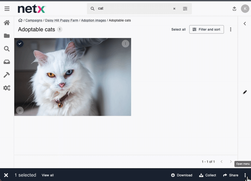The height and width of the screenshot is (181, 251).
Task: Navigate to Daisy Hill Puppy Farm breadcrumb
Action: [61, 20]
